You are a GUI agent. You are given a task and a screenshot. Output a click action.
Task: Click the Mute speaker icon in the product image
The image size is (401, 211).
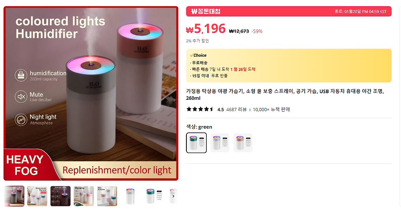21,97
